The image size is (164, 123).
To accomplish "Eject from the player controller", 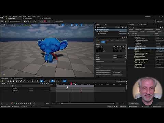I will [47, 21].
